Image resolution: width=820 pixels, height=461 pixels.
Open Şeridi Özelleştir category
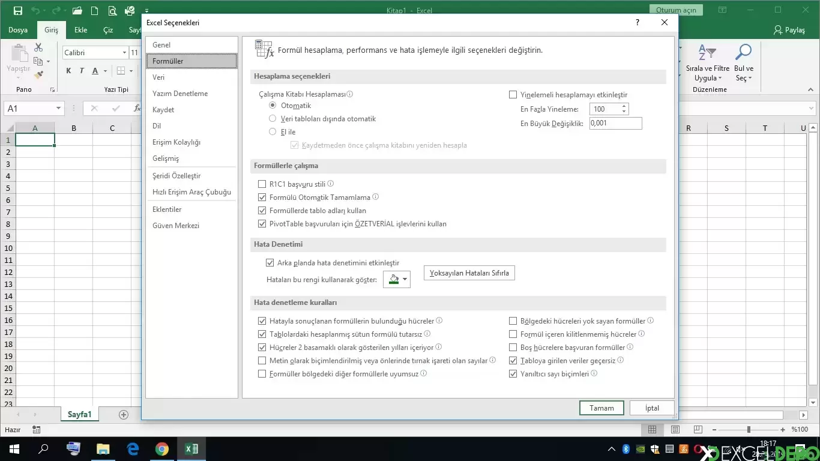(x=191, y=176)
